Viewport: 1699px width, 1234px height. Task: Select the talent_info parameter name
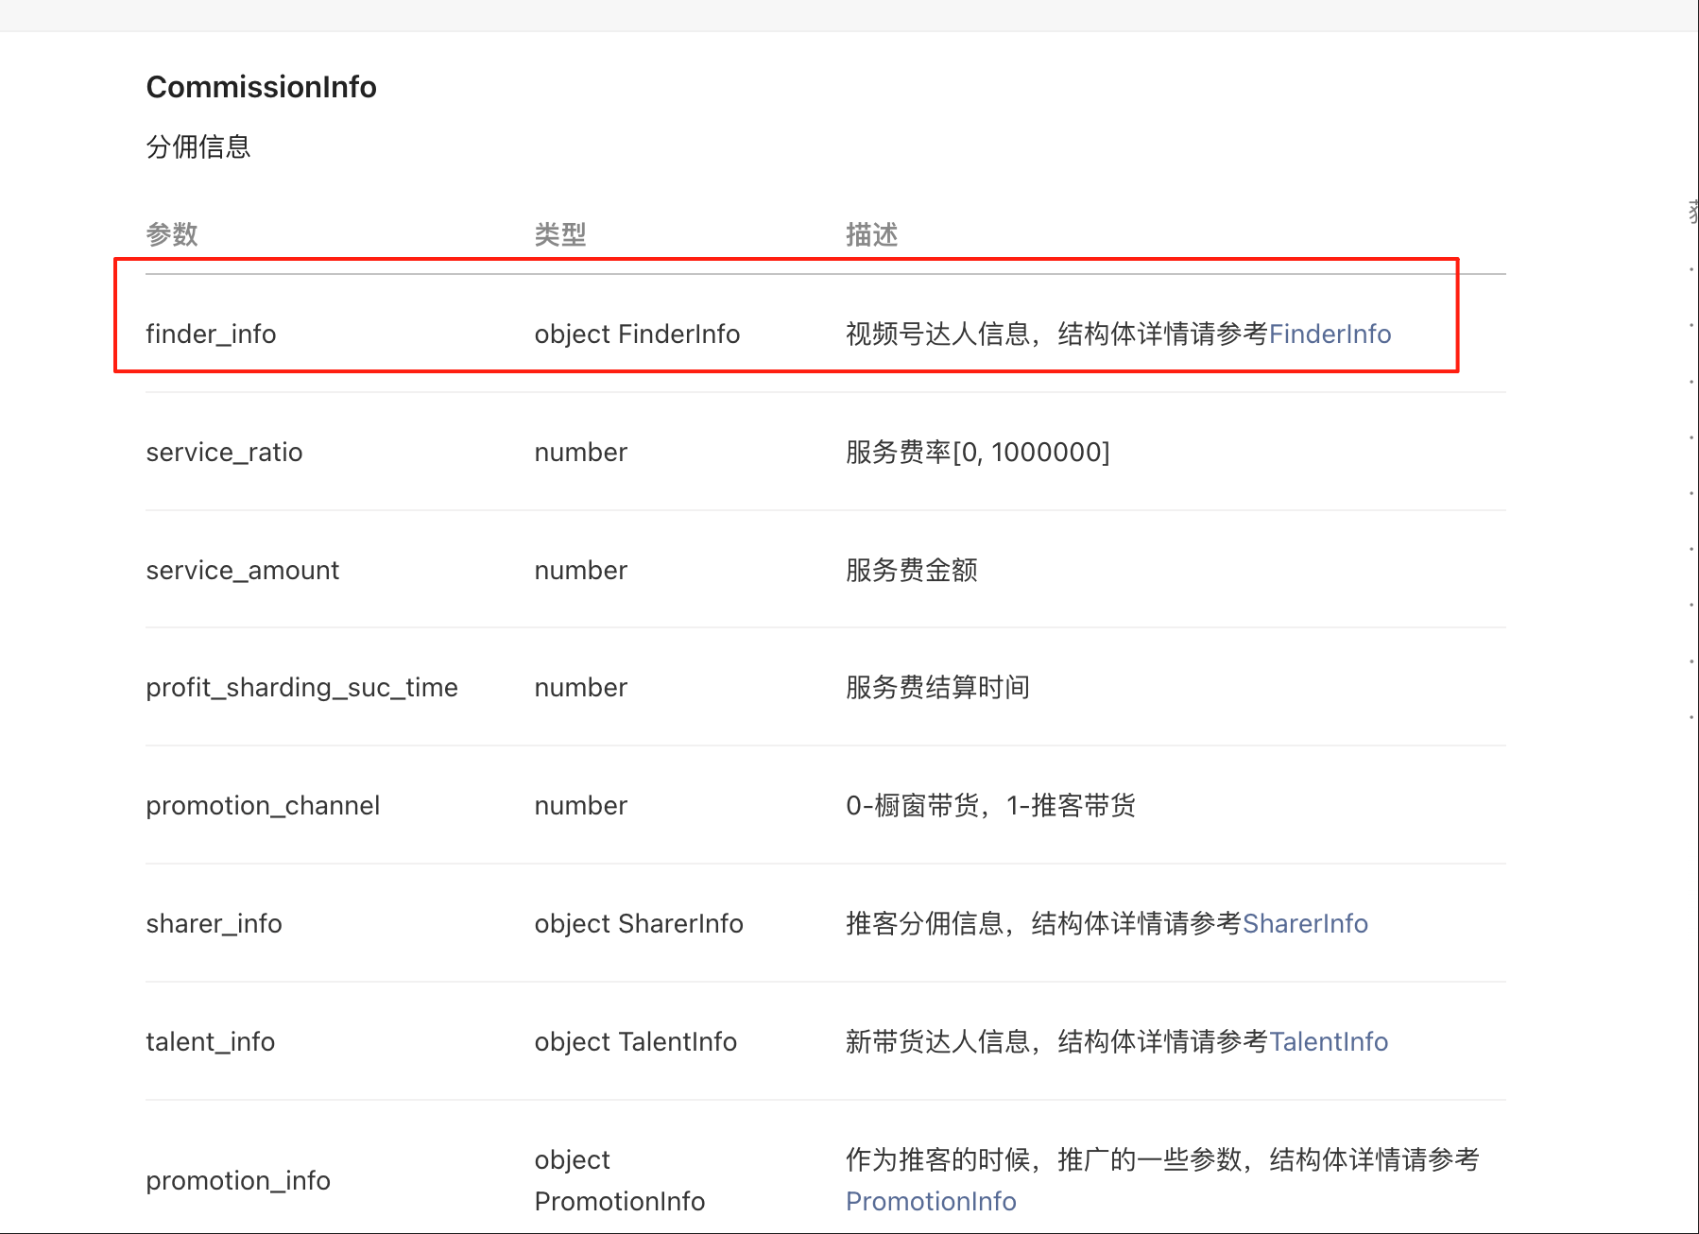[210, 1041]
